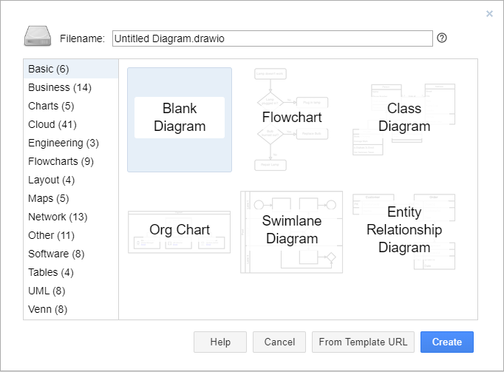
Task: Click into the Filename text field
Action: (x=272, y=38)
